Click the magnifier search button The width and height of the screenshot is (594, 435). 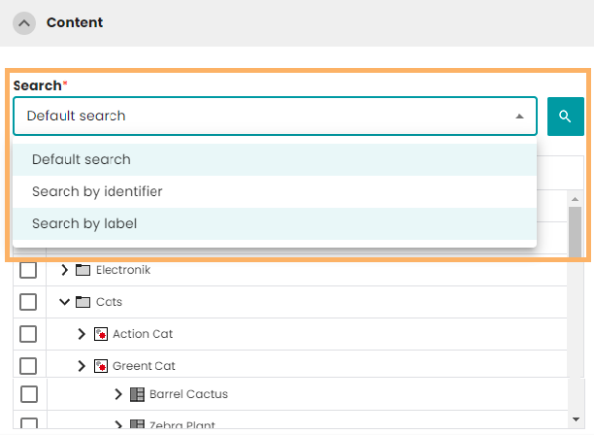click(x=565, y=116)
